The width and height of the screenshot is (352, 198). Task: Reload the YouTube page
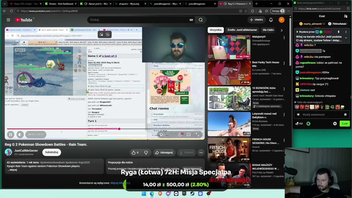pos(11,11)
